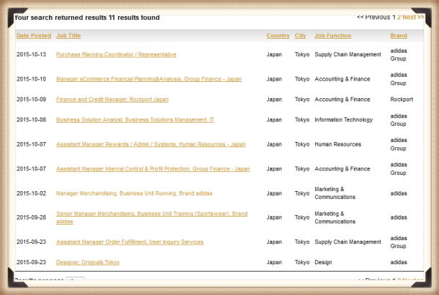439x295 pixels.
Task: Open Manager Merchandising, Business Unit Running job
Action: click(134, 193)
